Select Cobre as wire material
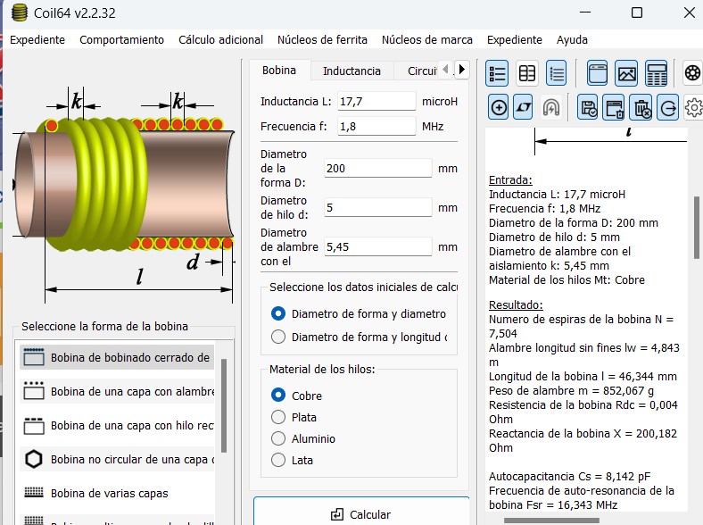The image size is (703, 525). 278,396
